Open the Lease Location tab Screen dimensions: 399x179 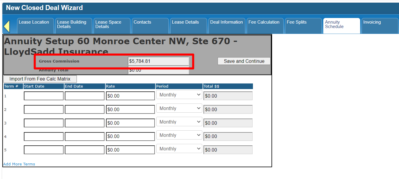(x=35, y=22)
